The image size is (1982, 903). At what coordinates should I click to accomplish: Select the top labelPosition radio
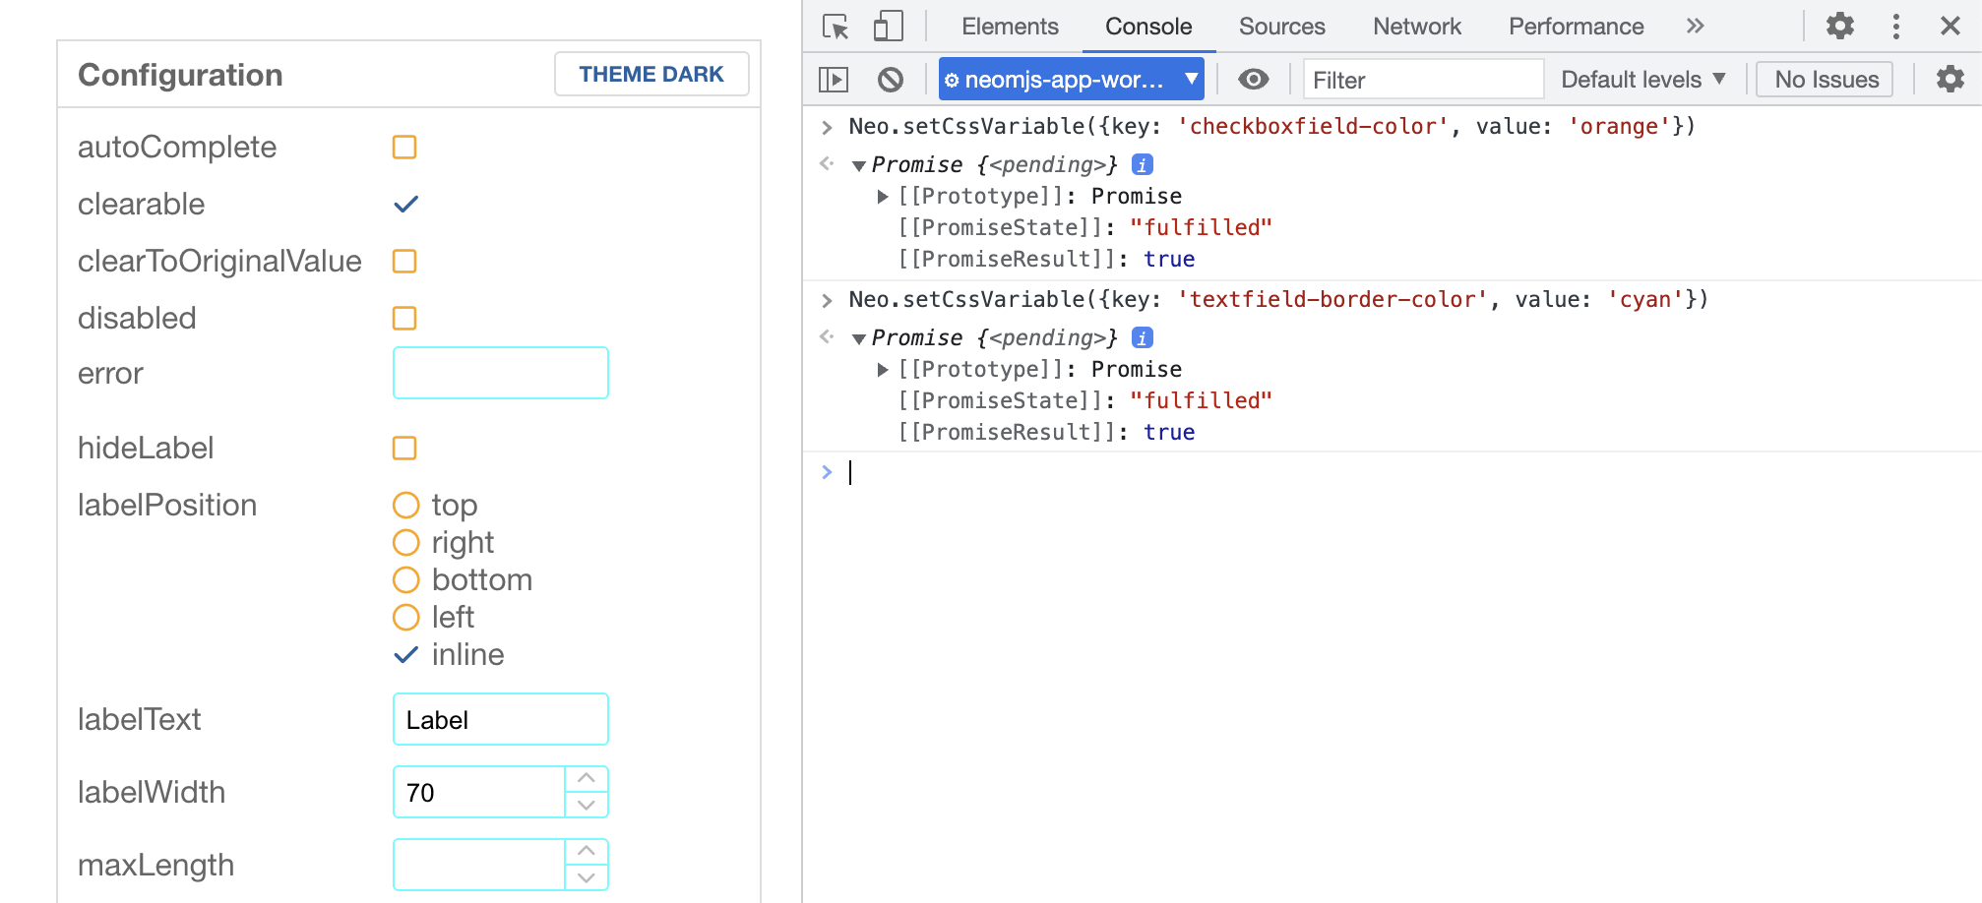point(405,506)
